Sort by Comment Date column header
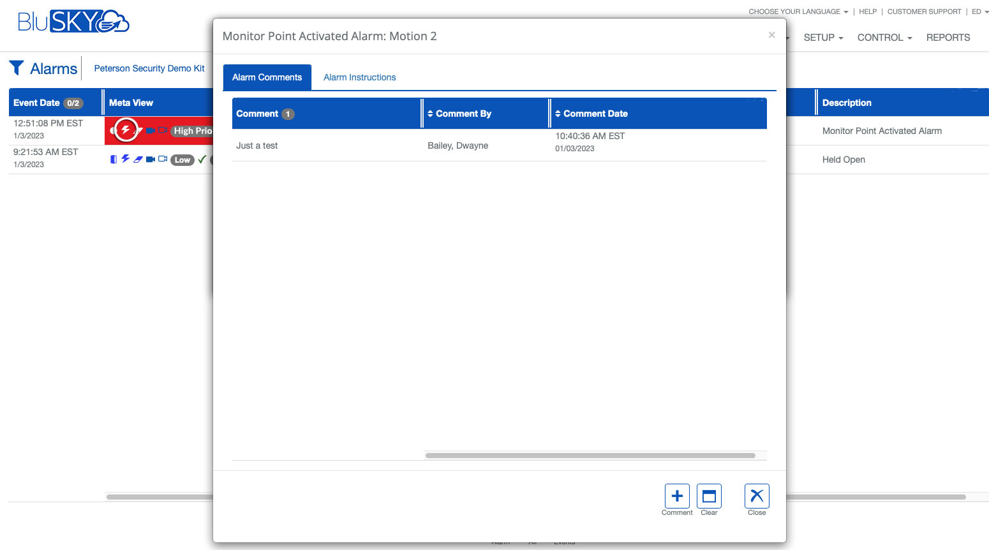This screenshot has width=989, height=550. pos(595,114)
